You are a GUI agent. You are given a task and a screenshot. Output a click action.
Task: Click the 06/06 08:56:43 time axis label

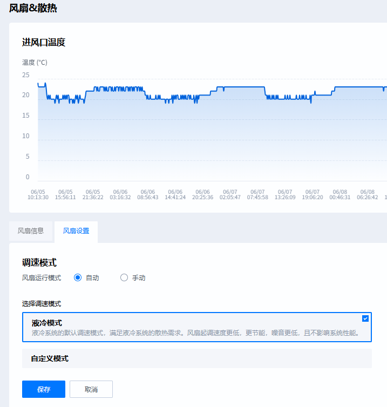(148, 194)
